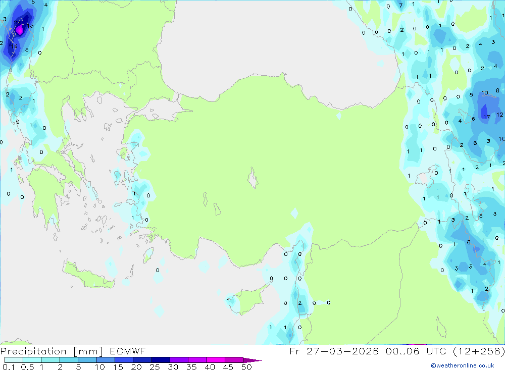
Task: Click the '12' precipitation value on the map
Action: coord(499,114)
